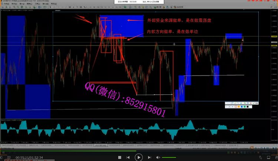Select the text 'A' annotation tool
The height and width of the screenshot is (161, 278).
coord(241,103)
